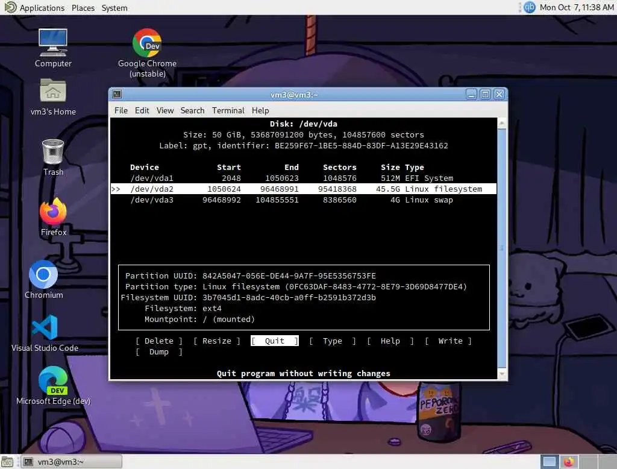This screenshot has width=617, height=469.
Task: Open the terminal View menu
Action: (165, 110)
